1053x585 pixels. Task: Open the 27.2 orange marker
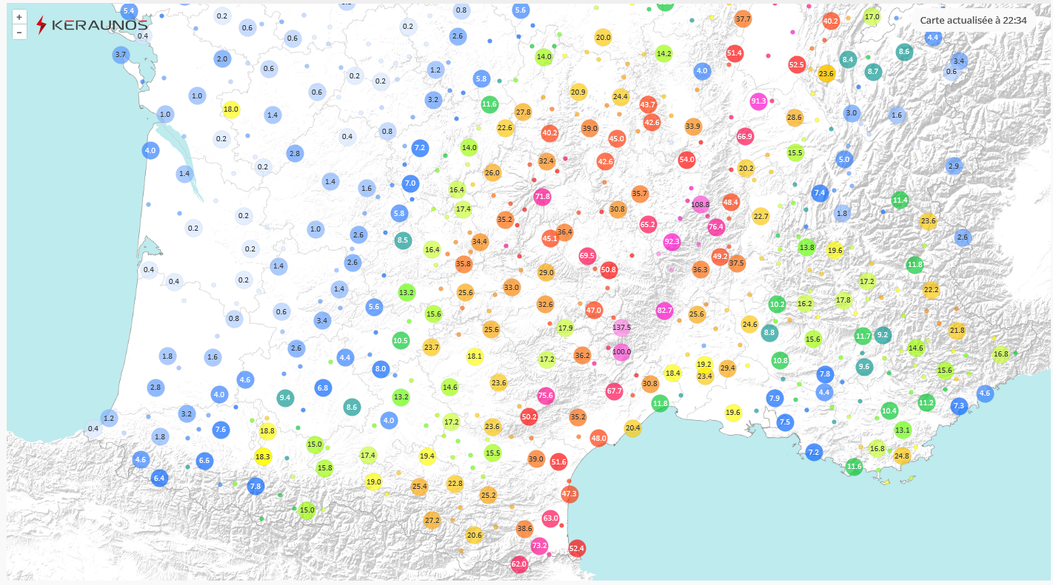click(x=432, y=521)
